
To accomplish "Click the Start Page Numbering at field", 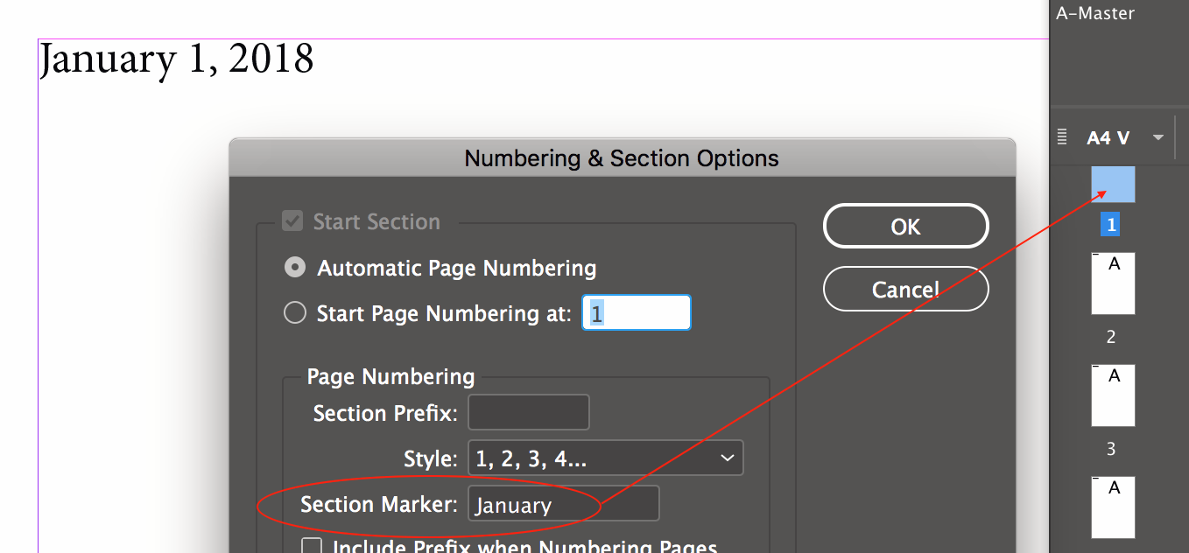I will tap(637, 313).
